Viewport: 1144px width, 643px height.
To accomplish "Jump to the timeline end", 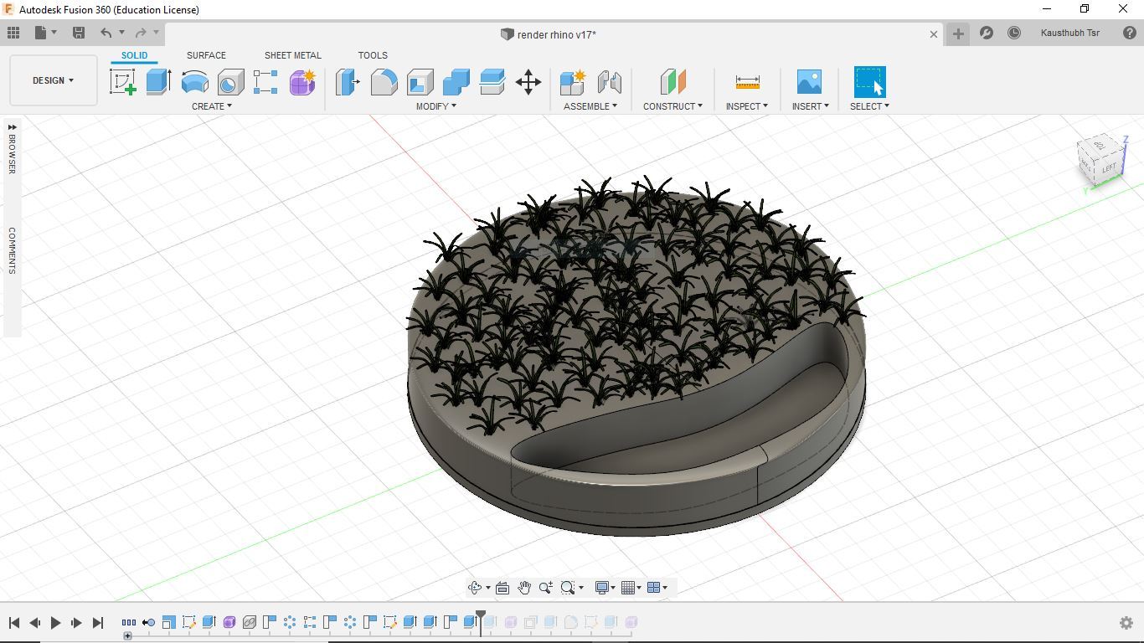I will [x=97, y=623].
